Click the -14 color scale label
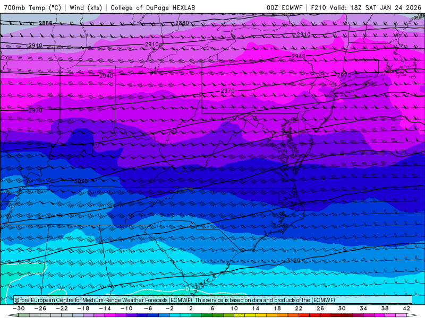Screen dimensions: 425x318 [105, 308]
